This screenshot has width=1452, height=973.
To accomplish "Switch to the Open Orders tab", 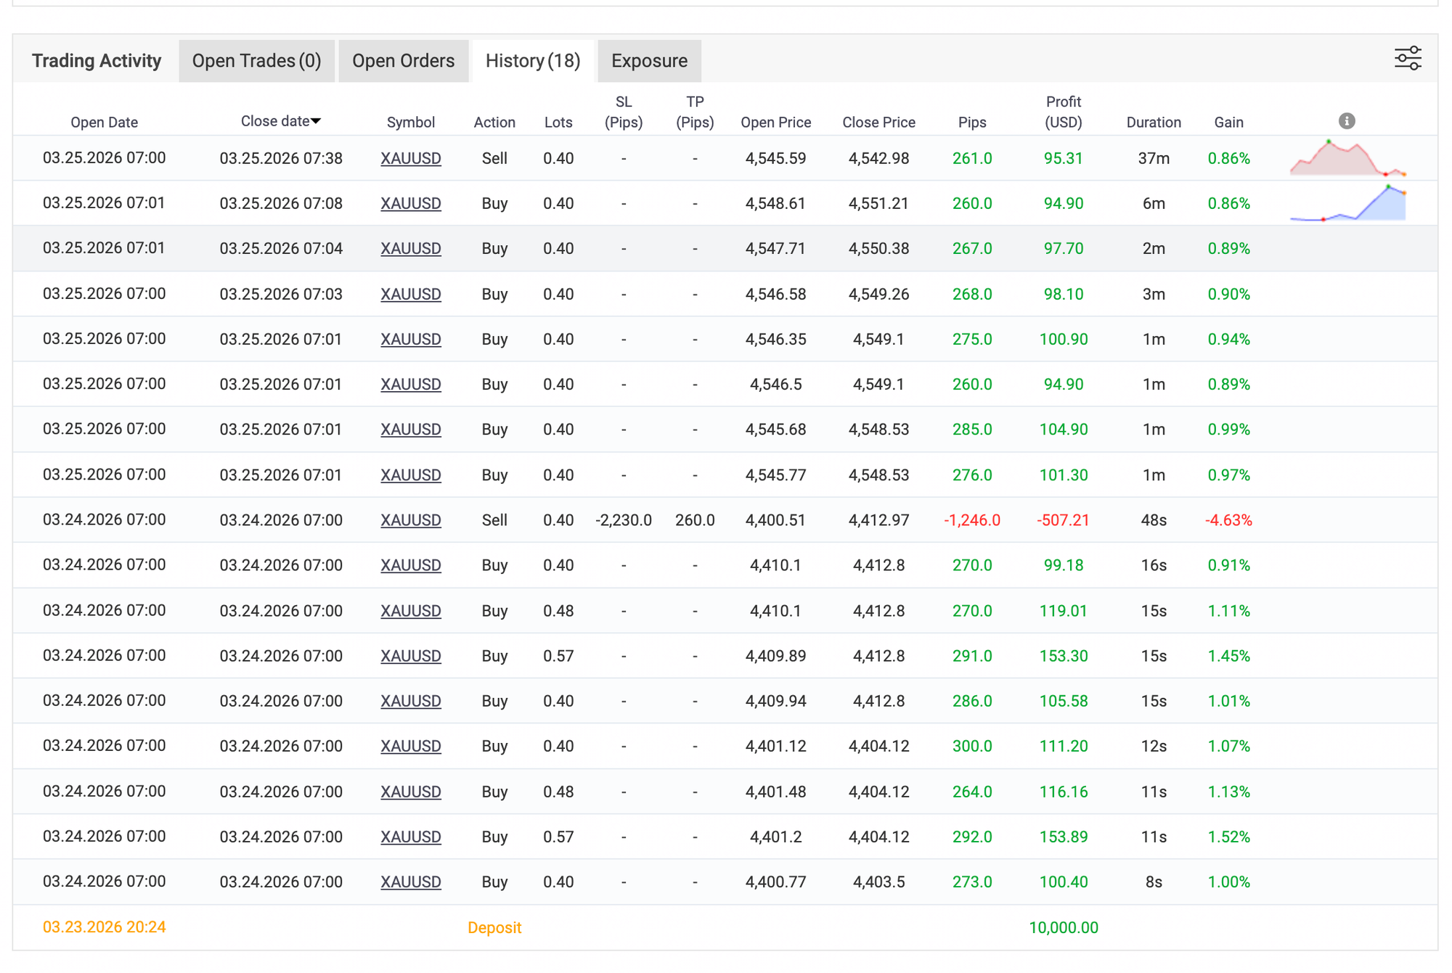I will tap(403, 61).
